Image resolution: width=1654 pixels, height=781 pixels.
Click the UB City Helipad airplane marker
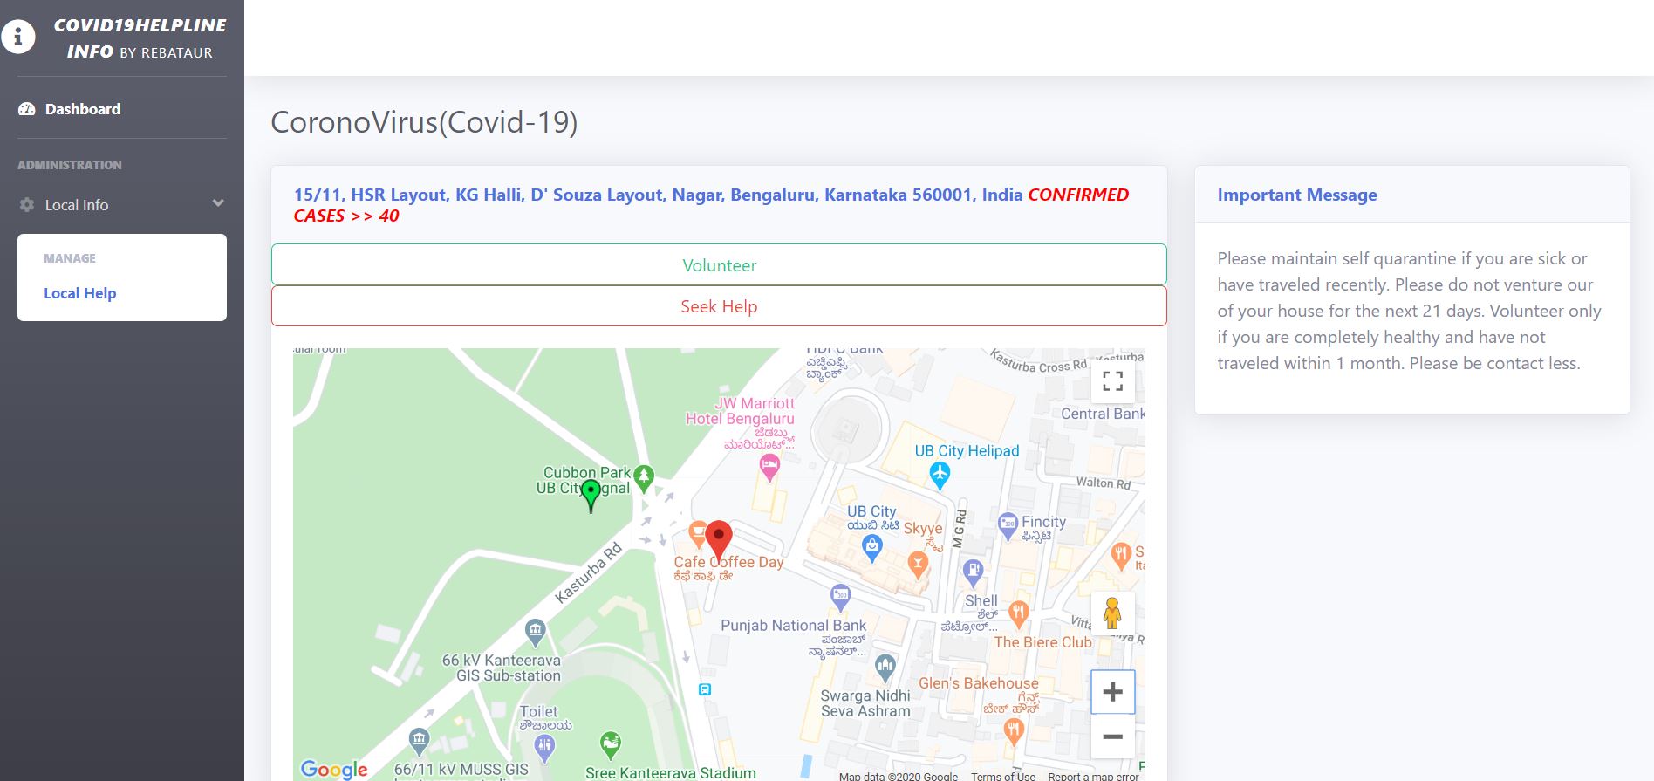click(940, 475)
